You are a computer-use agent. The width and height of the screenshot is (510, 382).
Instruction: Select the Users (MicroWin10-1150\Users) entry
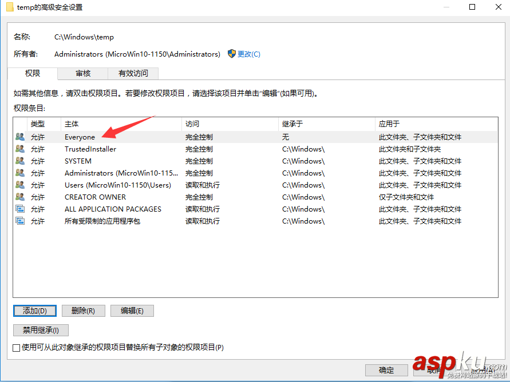256,185
